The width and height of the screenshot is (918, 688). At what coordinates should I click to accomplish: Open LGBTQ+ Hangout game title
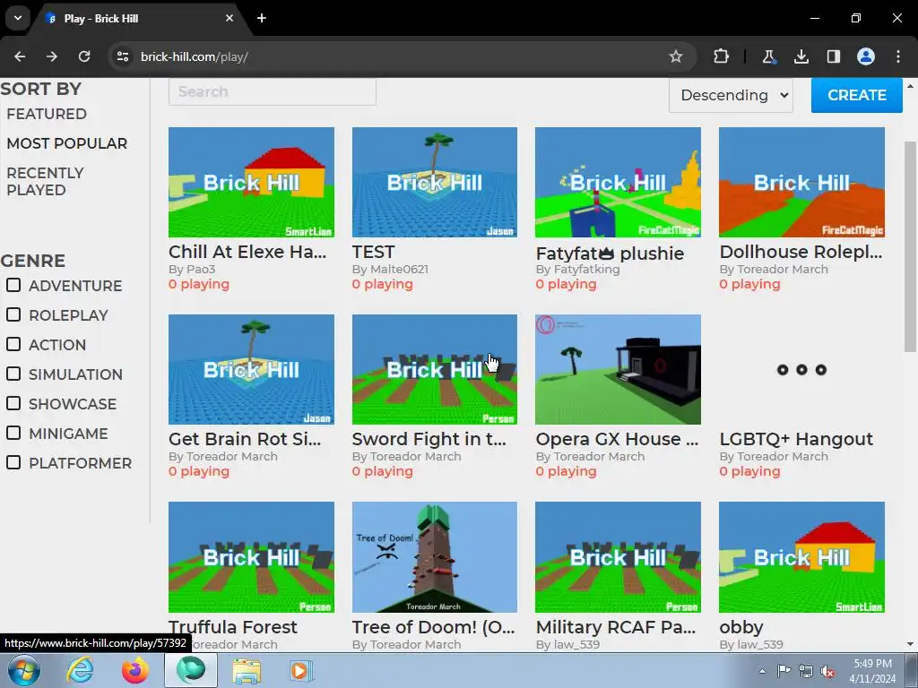(x=796, y=439)
